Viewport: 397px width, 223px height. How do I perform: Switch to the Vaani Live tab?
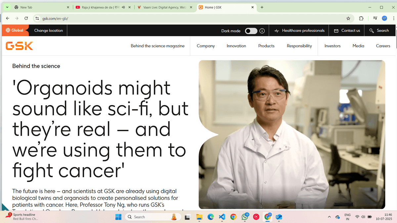click(165, 7)
